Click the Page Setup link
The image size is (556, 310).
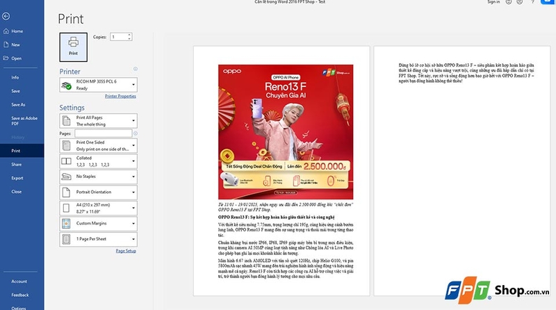126,251
